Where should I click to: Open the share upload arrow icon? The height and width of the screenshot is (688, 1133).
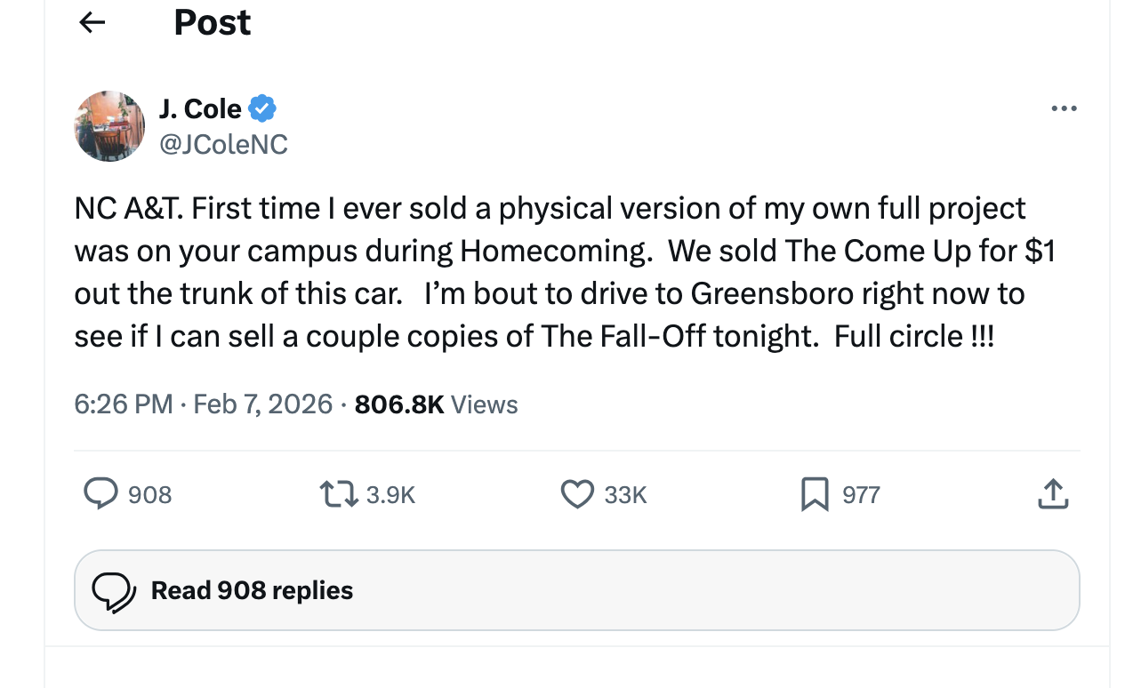pos(1052,493)
